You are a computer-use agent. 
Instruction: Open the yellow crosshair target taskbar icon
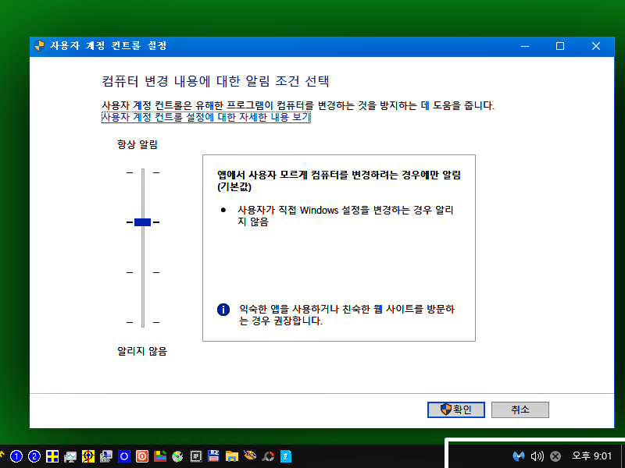(88, 456)
